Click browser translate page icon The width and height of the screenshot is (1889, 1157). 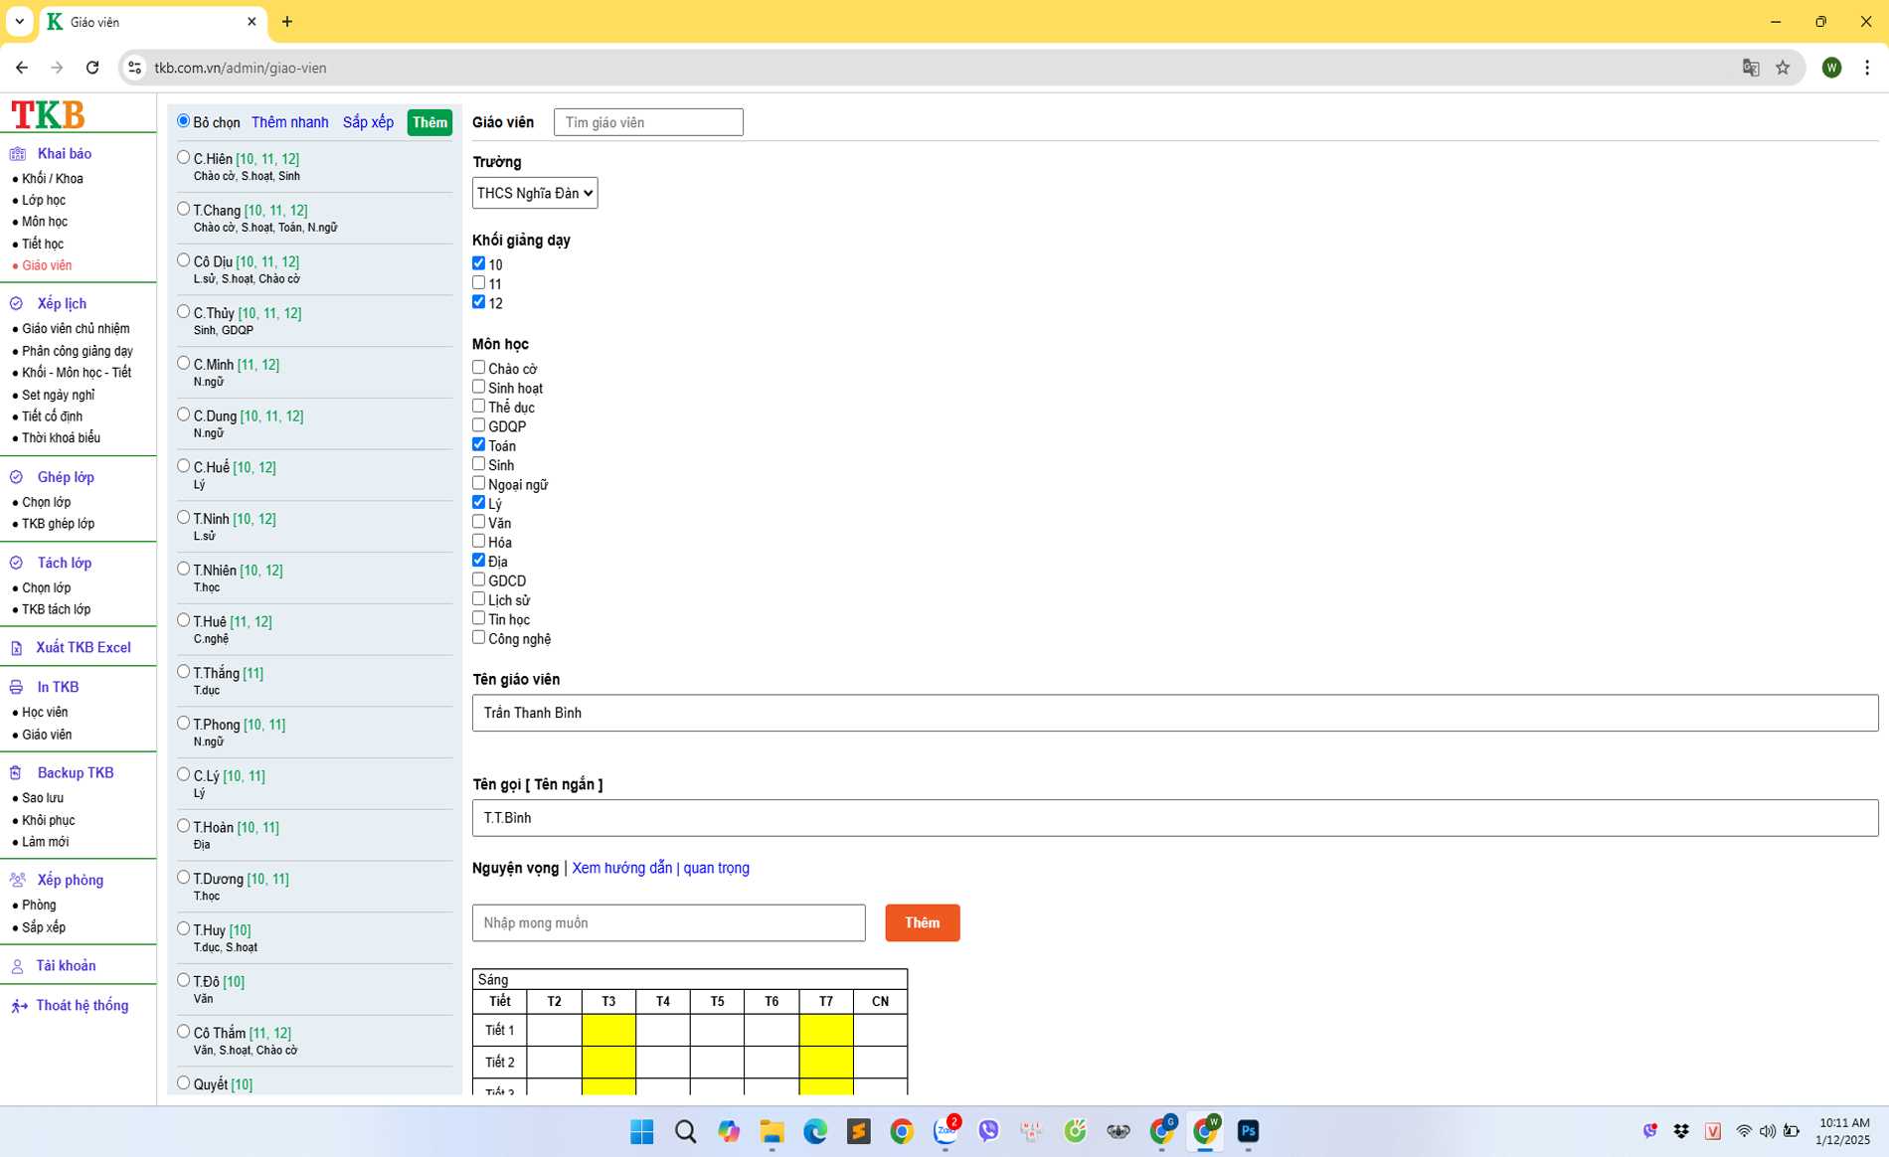coord(1751,68)
